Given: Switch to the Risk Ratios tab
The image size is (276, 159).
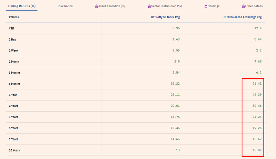Looking at the screenshot, I should point(65,6).
